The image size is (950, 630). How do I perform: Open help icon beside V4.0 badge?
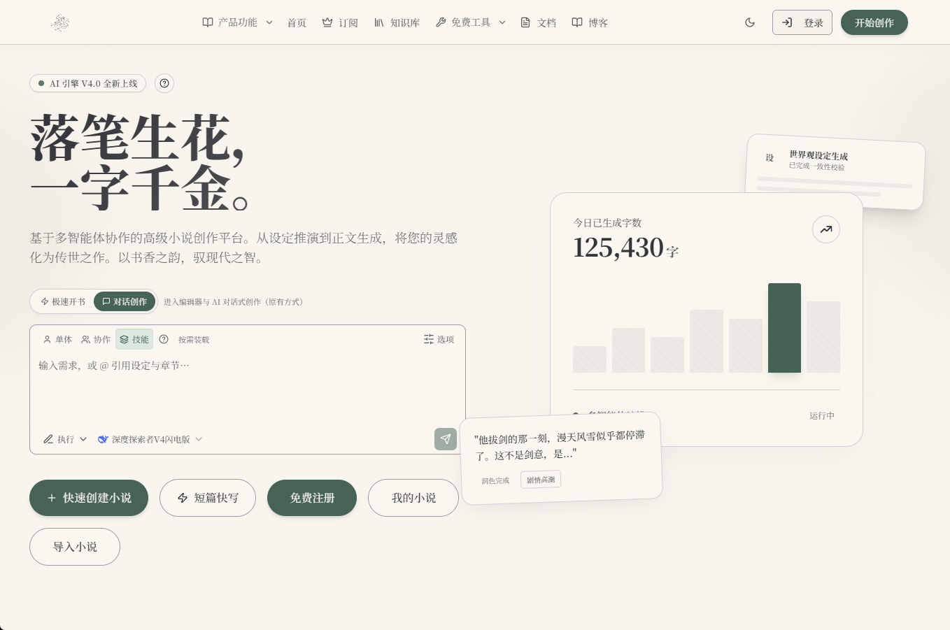pyautogui.click(x=164, y=83)
